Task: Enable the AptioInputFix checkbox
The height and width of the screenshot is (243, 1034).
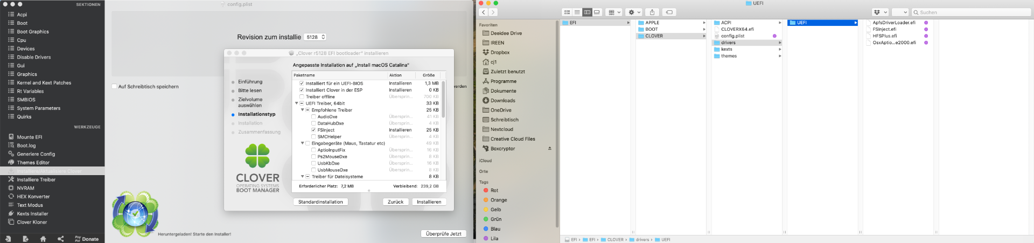Action: (313, 150)
